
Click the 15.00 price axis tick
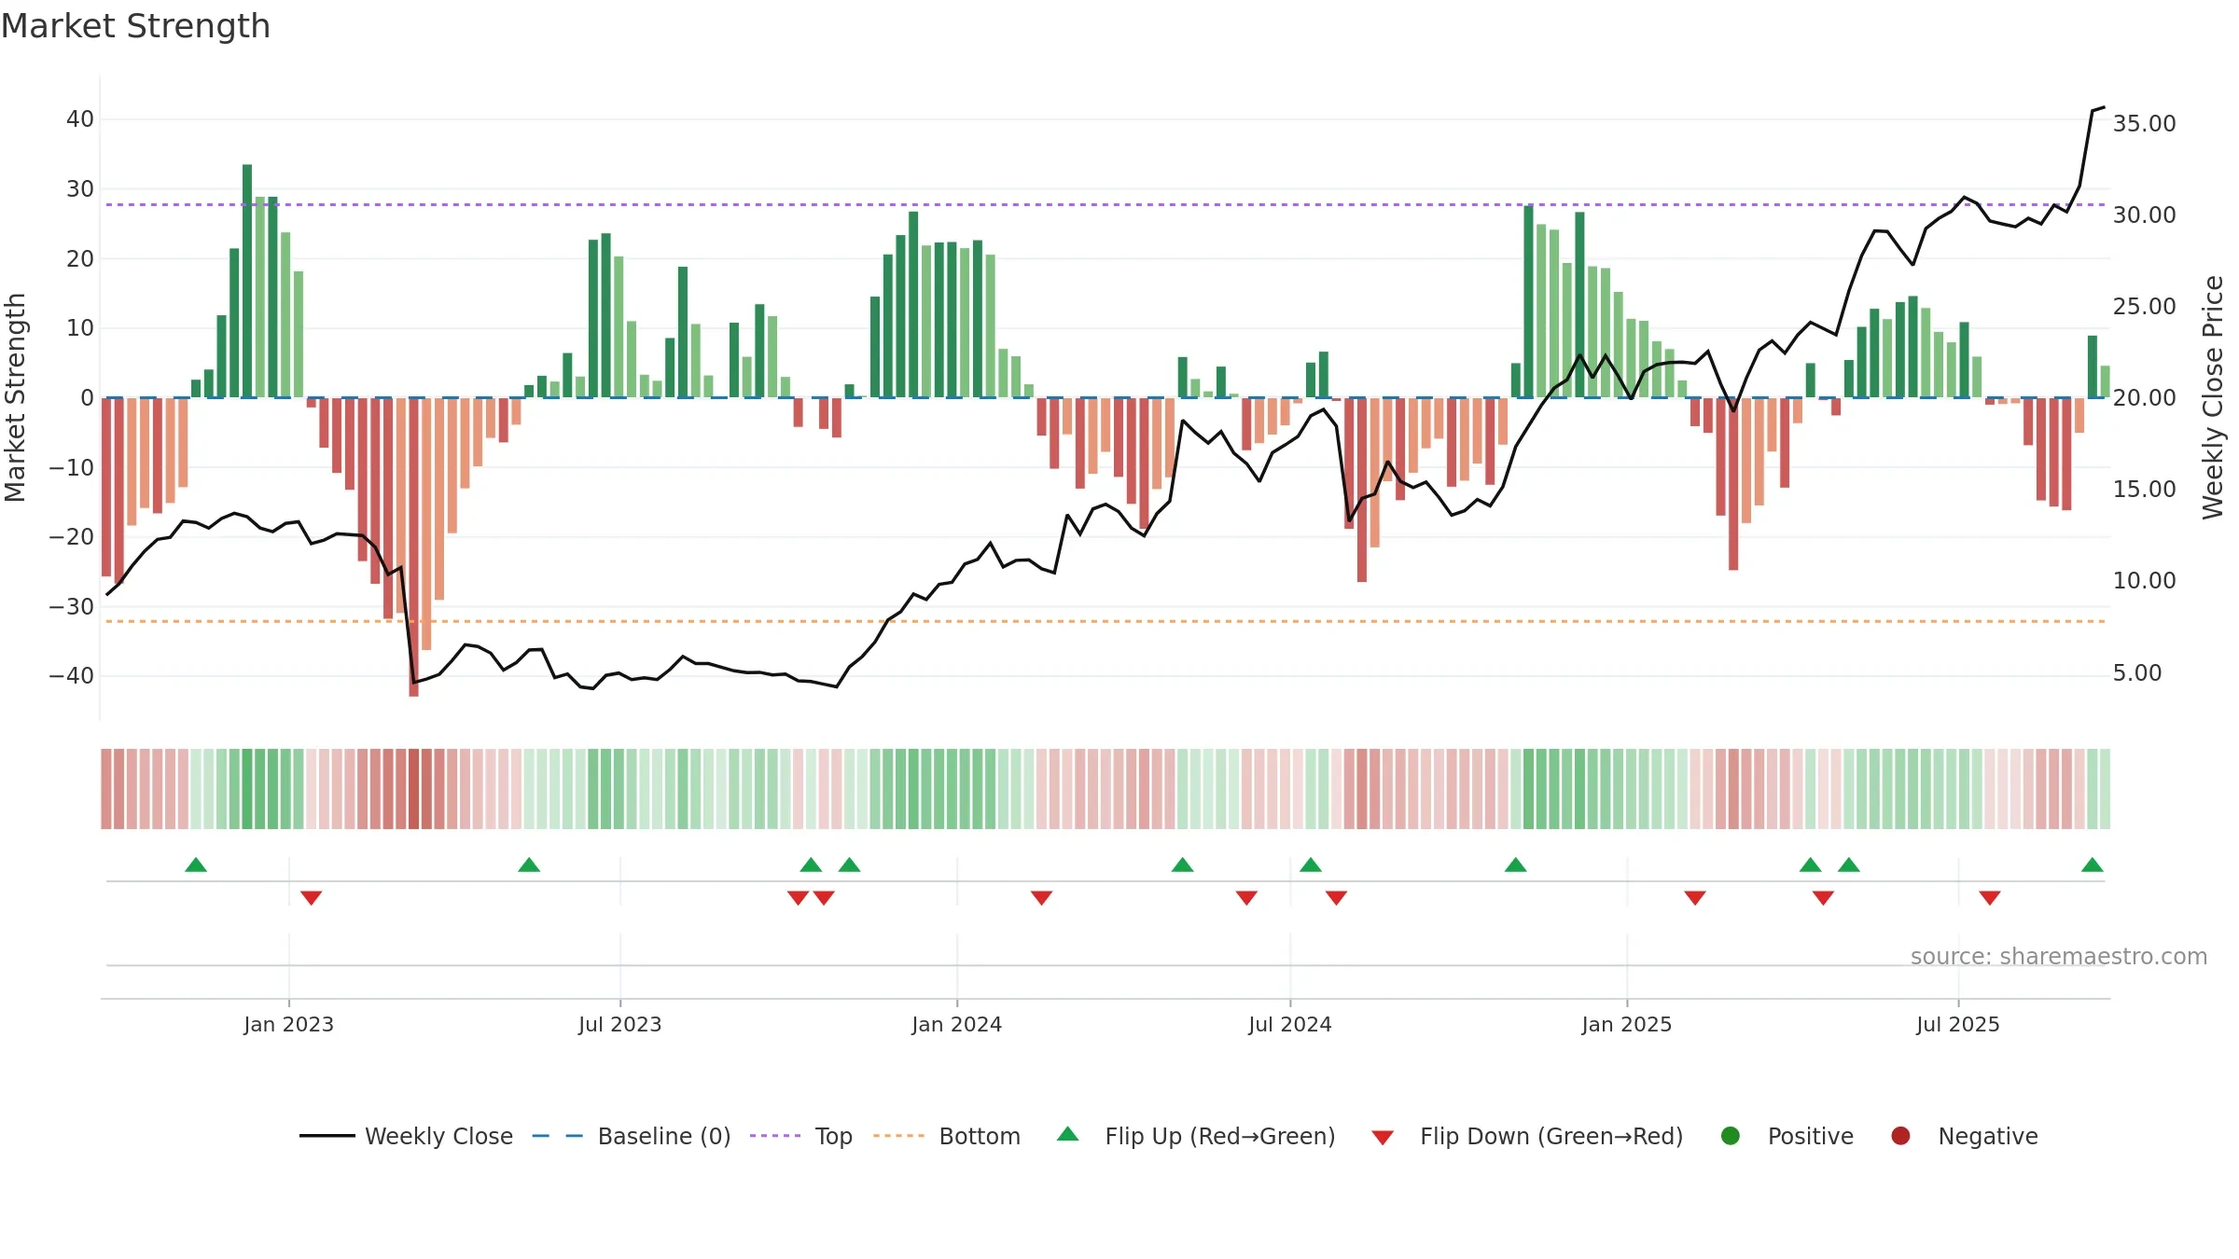(x=2144, y=489)
